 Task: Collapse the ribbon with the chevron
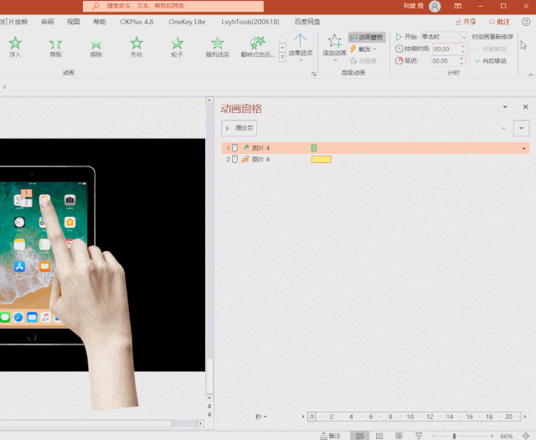(x=530, y=74)
